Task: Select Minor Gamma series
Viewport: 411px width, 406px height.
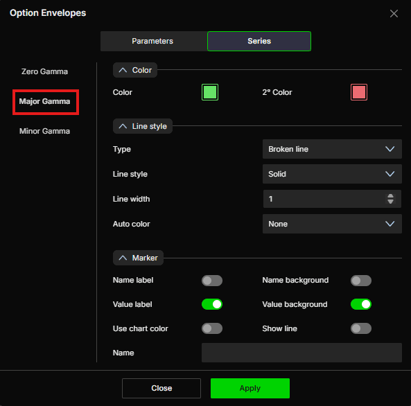Action: tap(44, 131)
